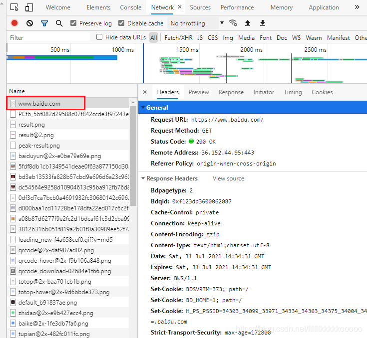Select the Headers detail tab
Viewport: 367px width, 338px height.
[x=168, y=92]
